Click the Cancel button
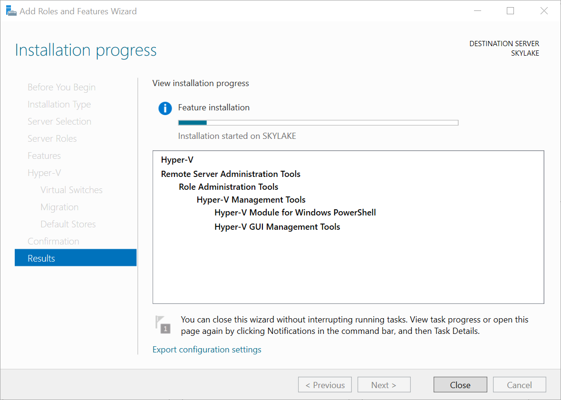 click(x=520, y=385)
